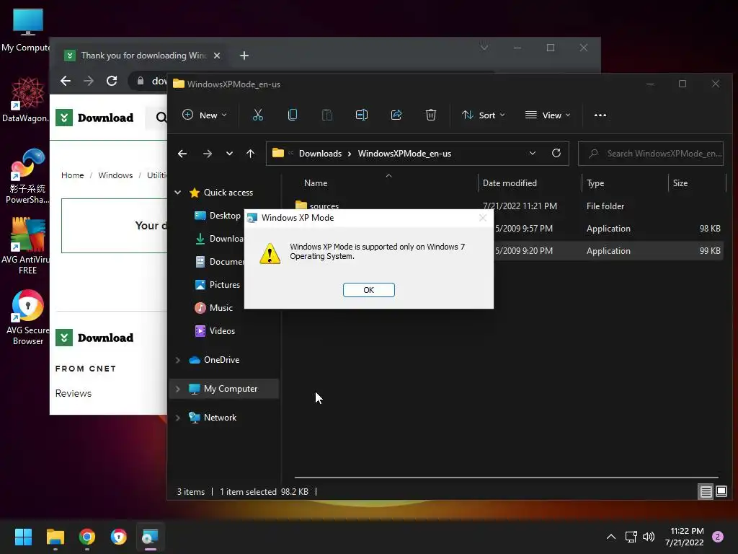Click the browser back arrow

click(x=66, y=81)
